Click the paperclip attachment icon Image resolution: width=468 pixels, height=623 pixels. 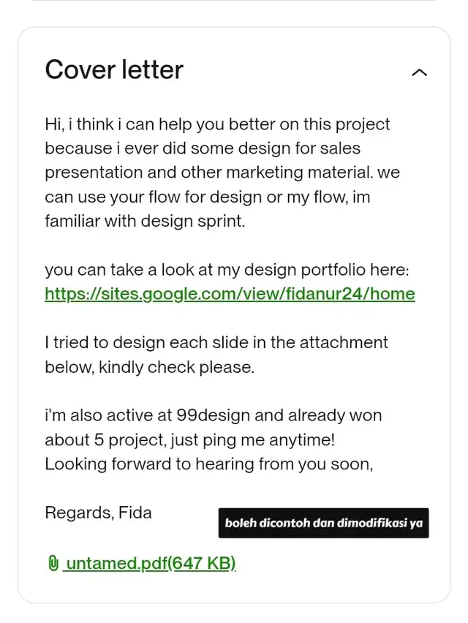pyautogui.click(x=53, y=563)
